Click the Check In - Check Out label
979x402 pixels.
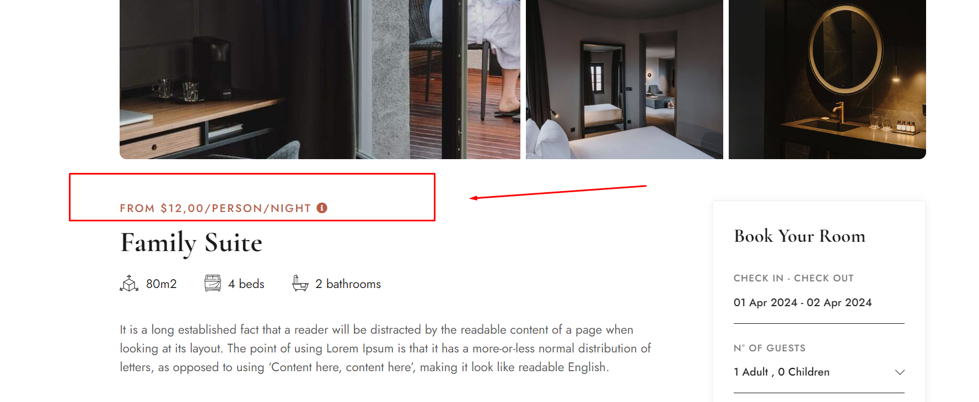coord(793,278)
